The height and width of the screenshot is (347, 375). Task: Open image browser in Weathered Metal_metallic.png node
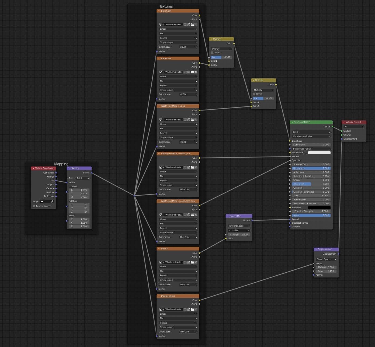(x=161, y=167)
